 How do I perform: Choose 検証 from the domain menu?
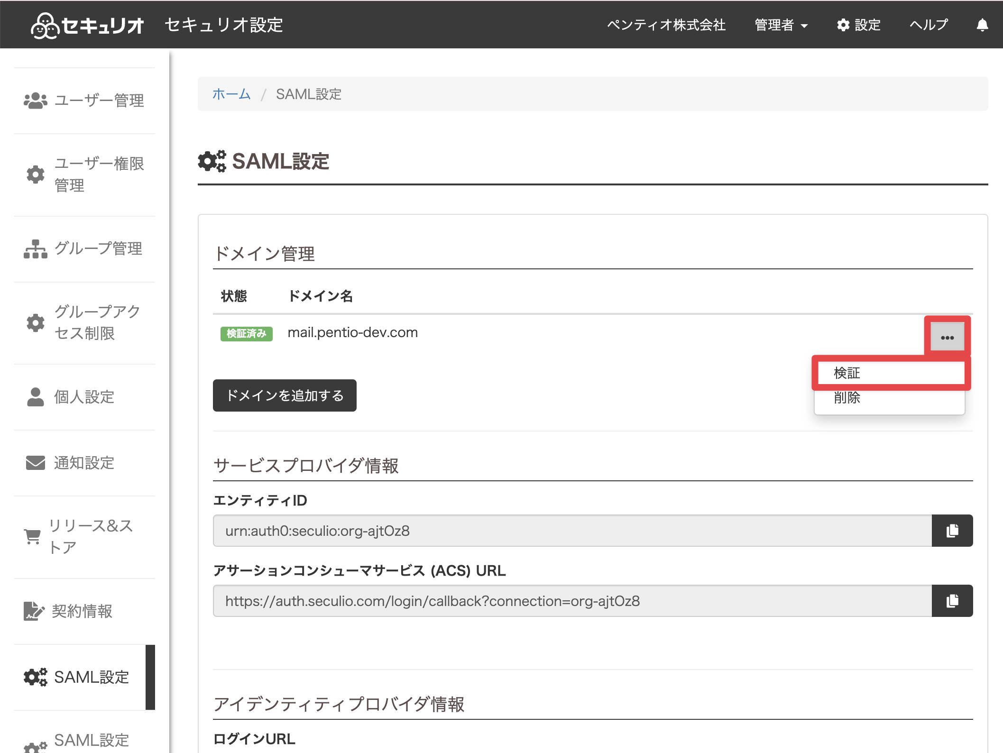[890, 373]
